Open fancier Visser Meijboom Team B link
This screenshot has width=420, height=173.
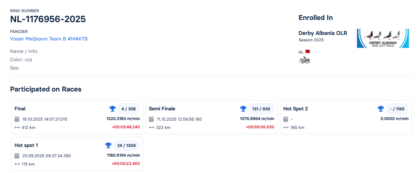coord(49,39)
